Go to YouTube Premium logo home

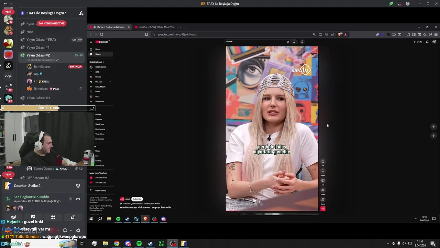[102, 42]
